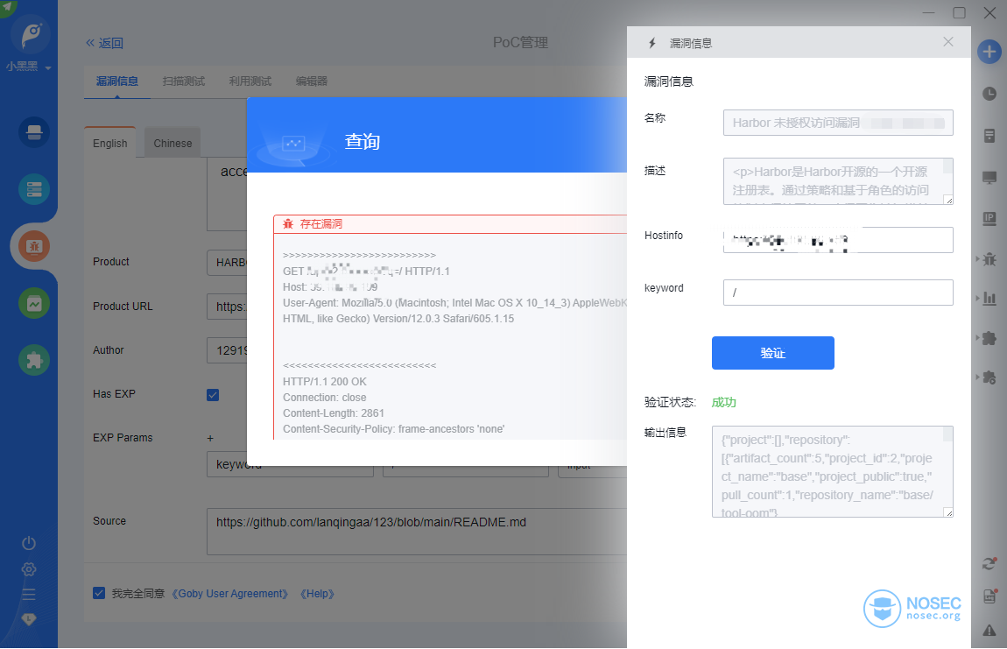Click the Goby logo in left sidebar
The width and height of the screenshot is (1007, 649).
tap(30, 35)
